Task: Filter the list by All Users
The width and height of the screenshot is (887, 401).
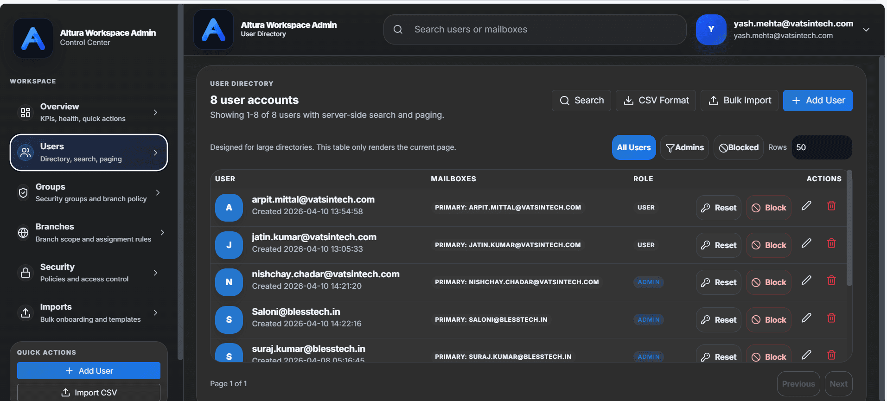Action: pyautogui.click(x=633, y=147)
